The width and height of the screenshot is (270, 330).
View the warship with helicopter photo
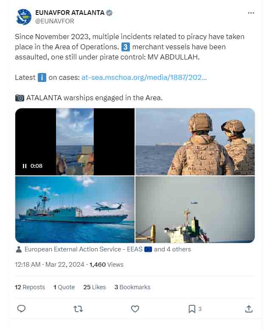75,210
